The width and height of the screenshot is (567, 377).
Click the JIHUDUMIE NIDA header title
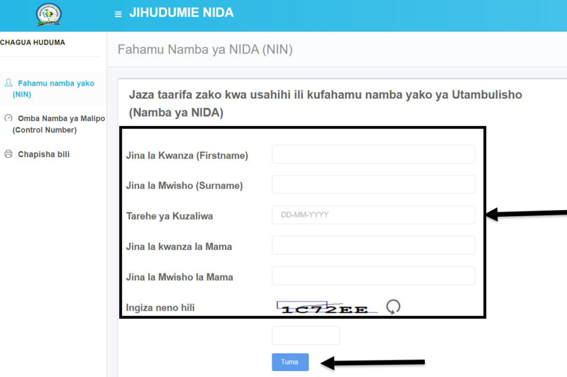pyautogui.click(x=182, y=13)
